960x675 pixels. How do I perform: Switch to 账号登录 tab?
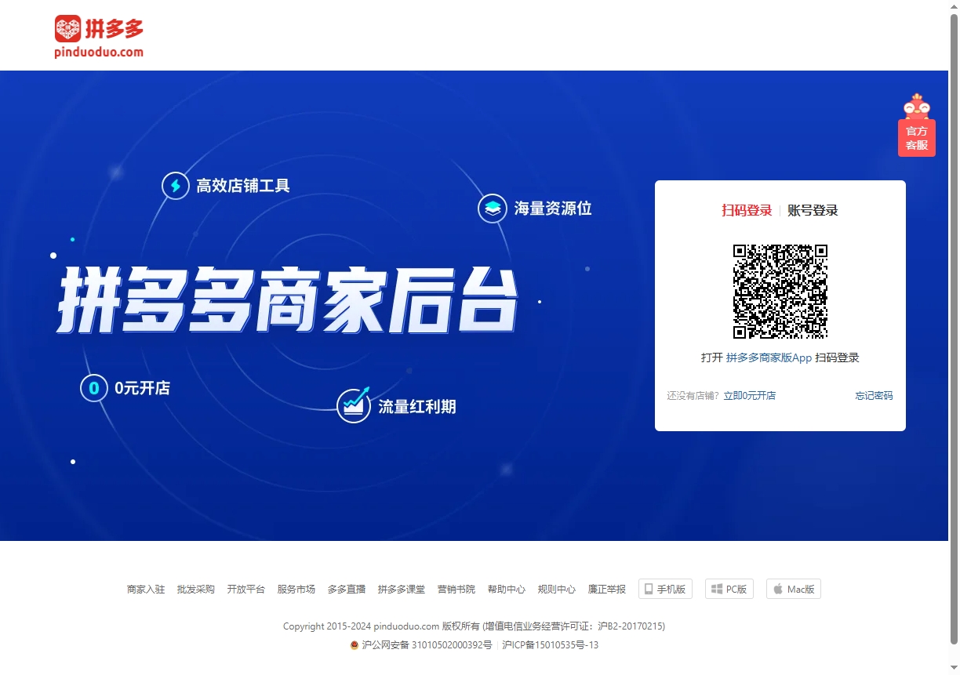pos(813,210)
